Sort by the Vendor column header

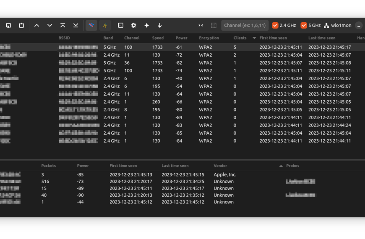[x=220, y=166]
